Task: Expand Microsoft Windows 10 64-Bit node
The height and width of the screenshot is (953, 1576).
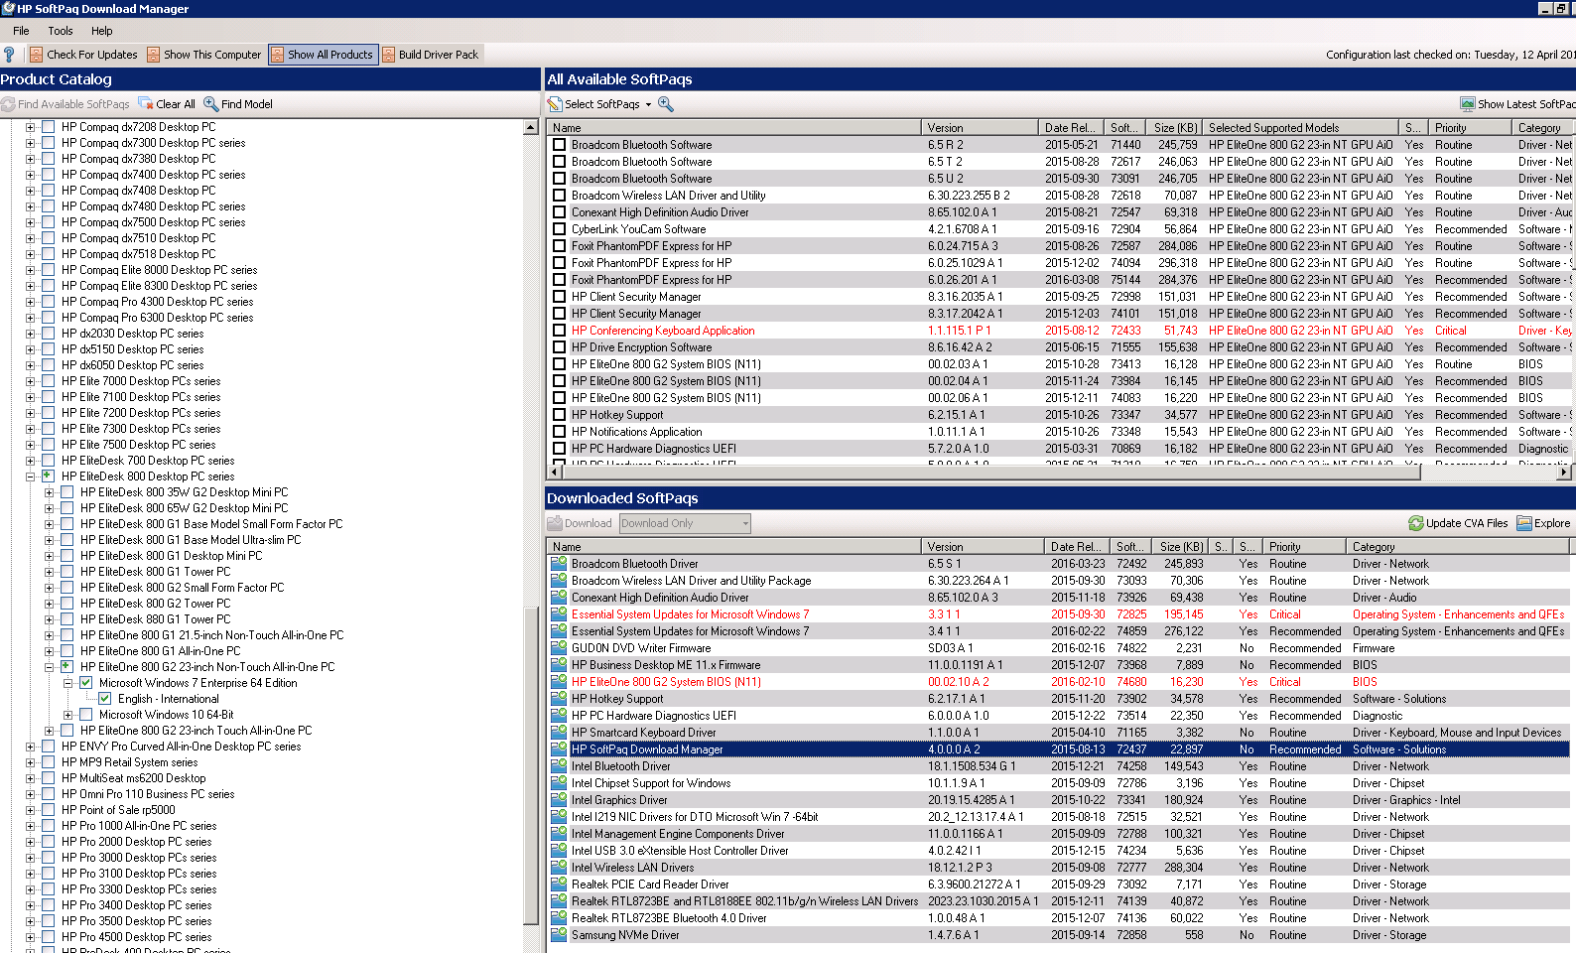Action: coord(67,715)
